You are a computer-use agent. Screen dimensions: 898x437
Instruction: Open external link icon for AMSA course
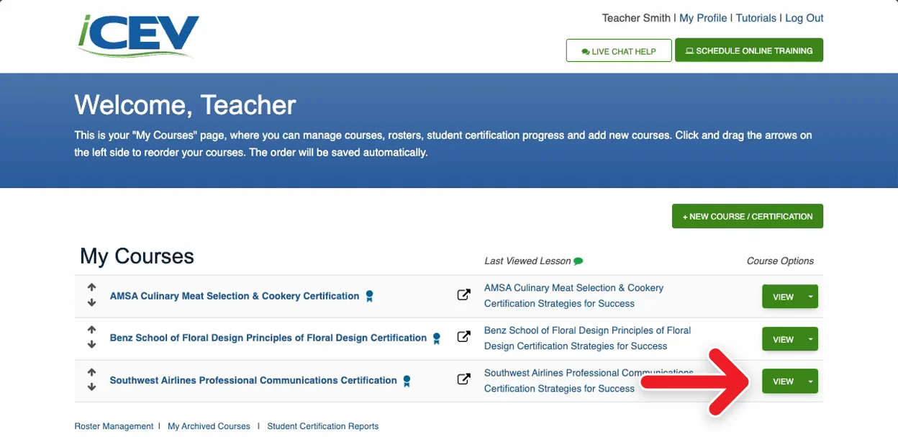click(464, 294)
